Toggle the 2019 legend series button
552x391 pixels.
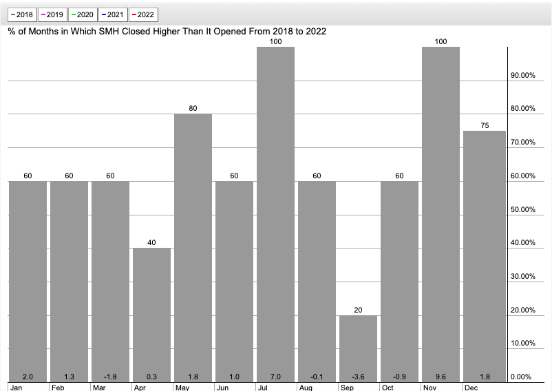[x=52, y=14]
